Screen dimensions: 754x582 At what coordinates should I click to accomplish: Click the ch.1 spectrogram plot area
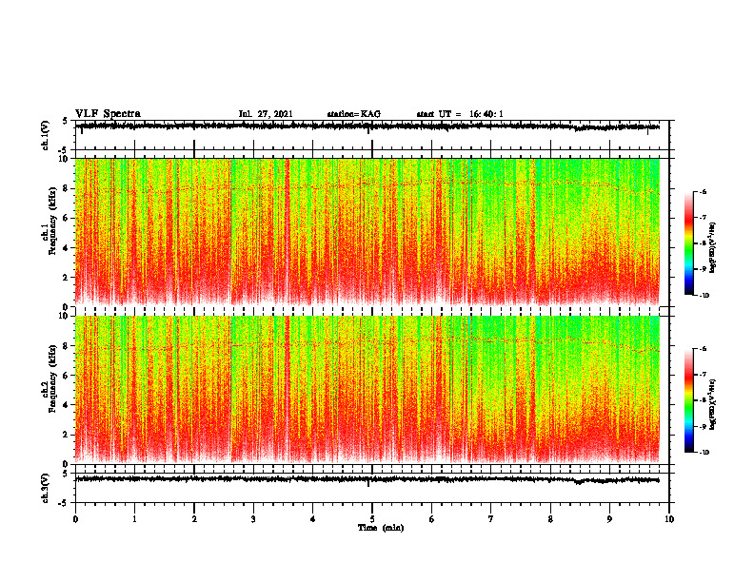click(x=367, y=232)
